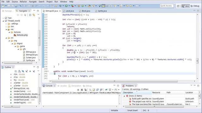Screen dimensions: 202x113
Task: Open Navigator view menu dropdown
Action: 38,15
